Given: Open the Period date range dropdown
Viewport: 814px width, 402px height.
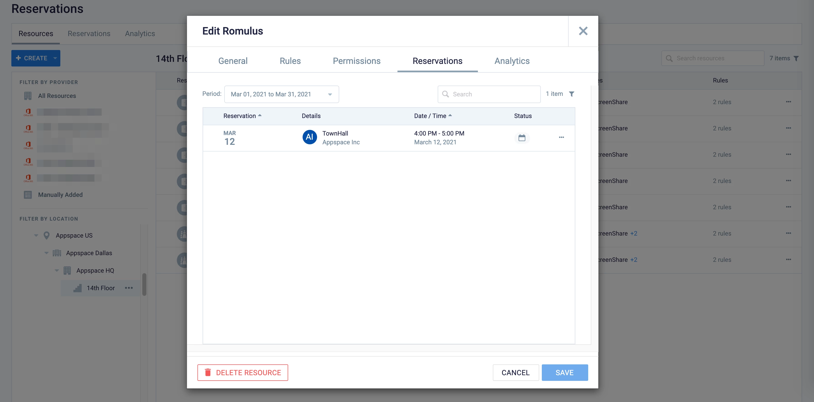Looking at the screenshot, I should [281, 94].
